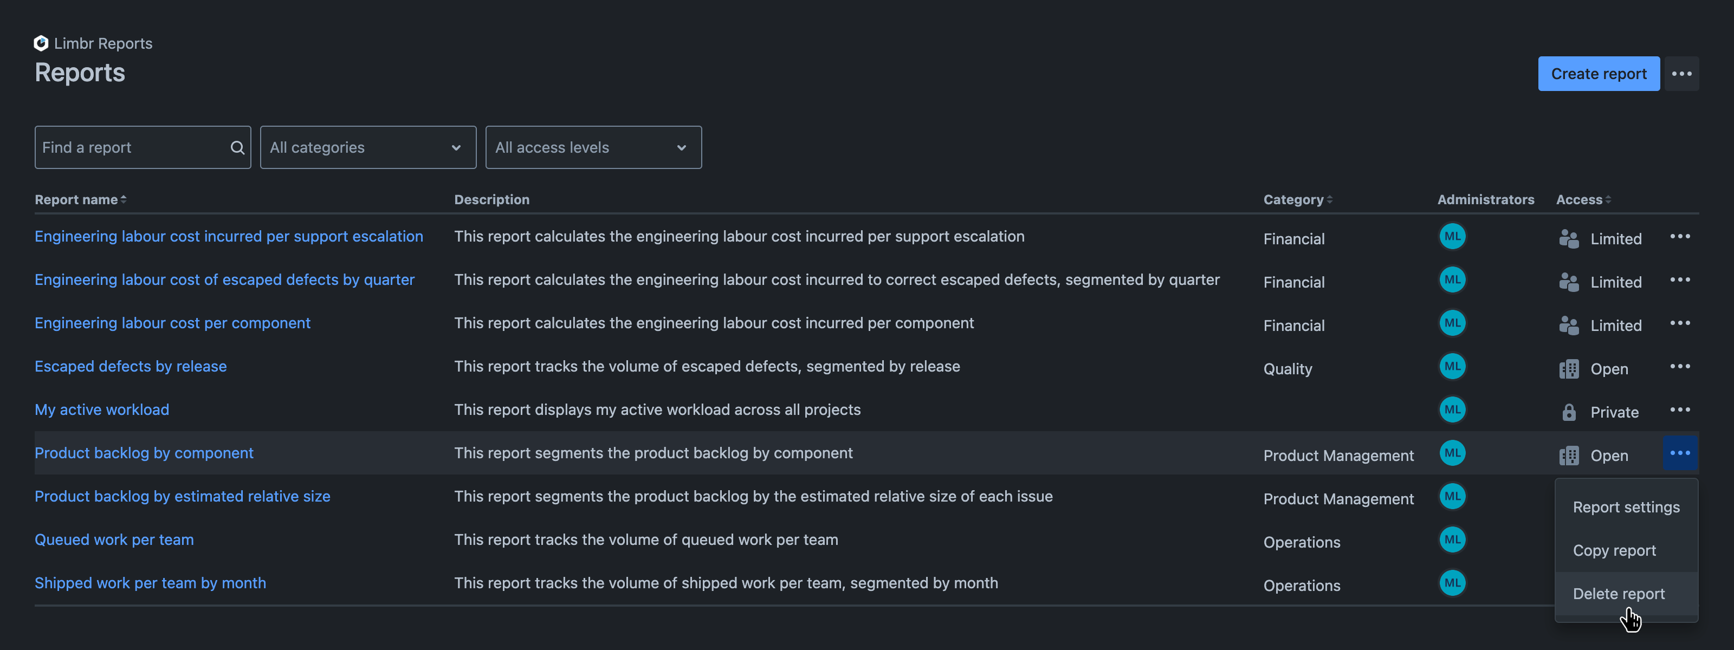The height and width of the screenshot is (650, 1734).
Task: Select Report settings from the context menu
Action: point(1626,508)
